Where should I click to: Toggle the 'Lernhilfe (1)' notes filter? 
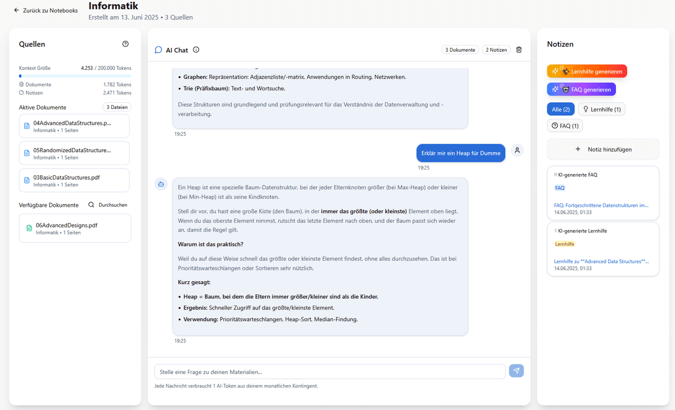point(601,108)
